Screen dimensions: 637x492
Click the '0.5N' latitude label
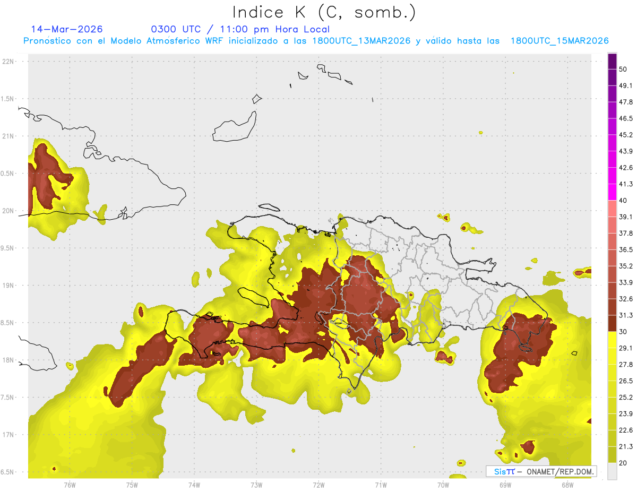pos(8,174)
